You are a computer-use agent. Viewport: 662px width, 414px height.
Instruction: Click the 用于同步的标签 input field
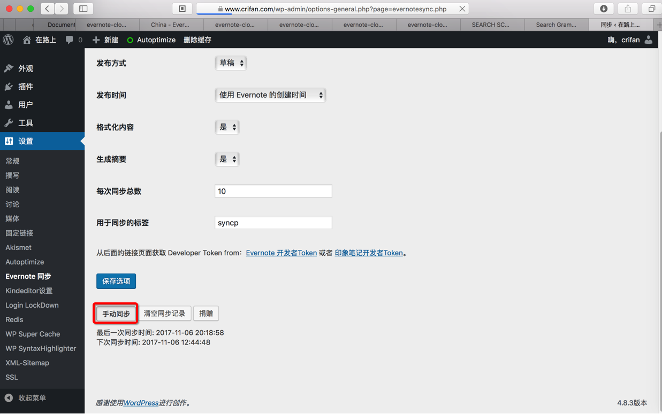click(273, 223)
